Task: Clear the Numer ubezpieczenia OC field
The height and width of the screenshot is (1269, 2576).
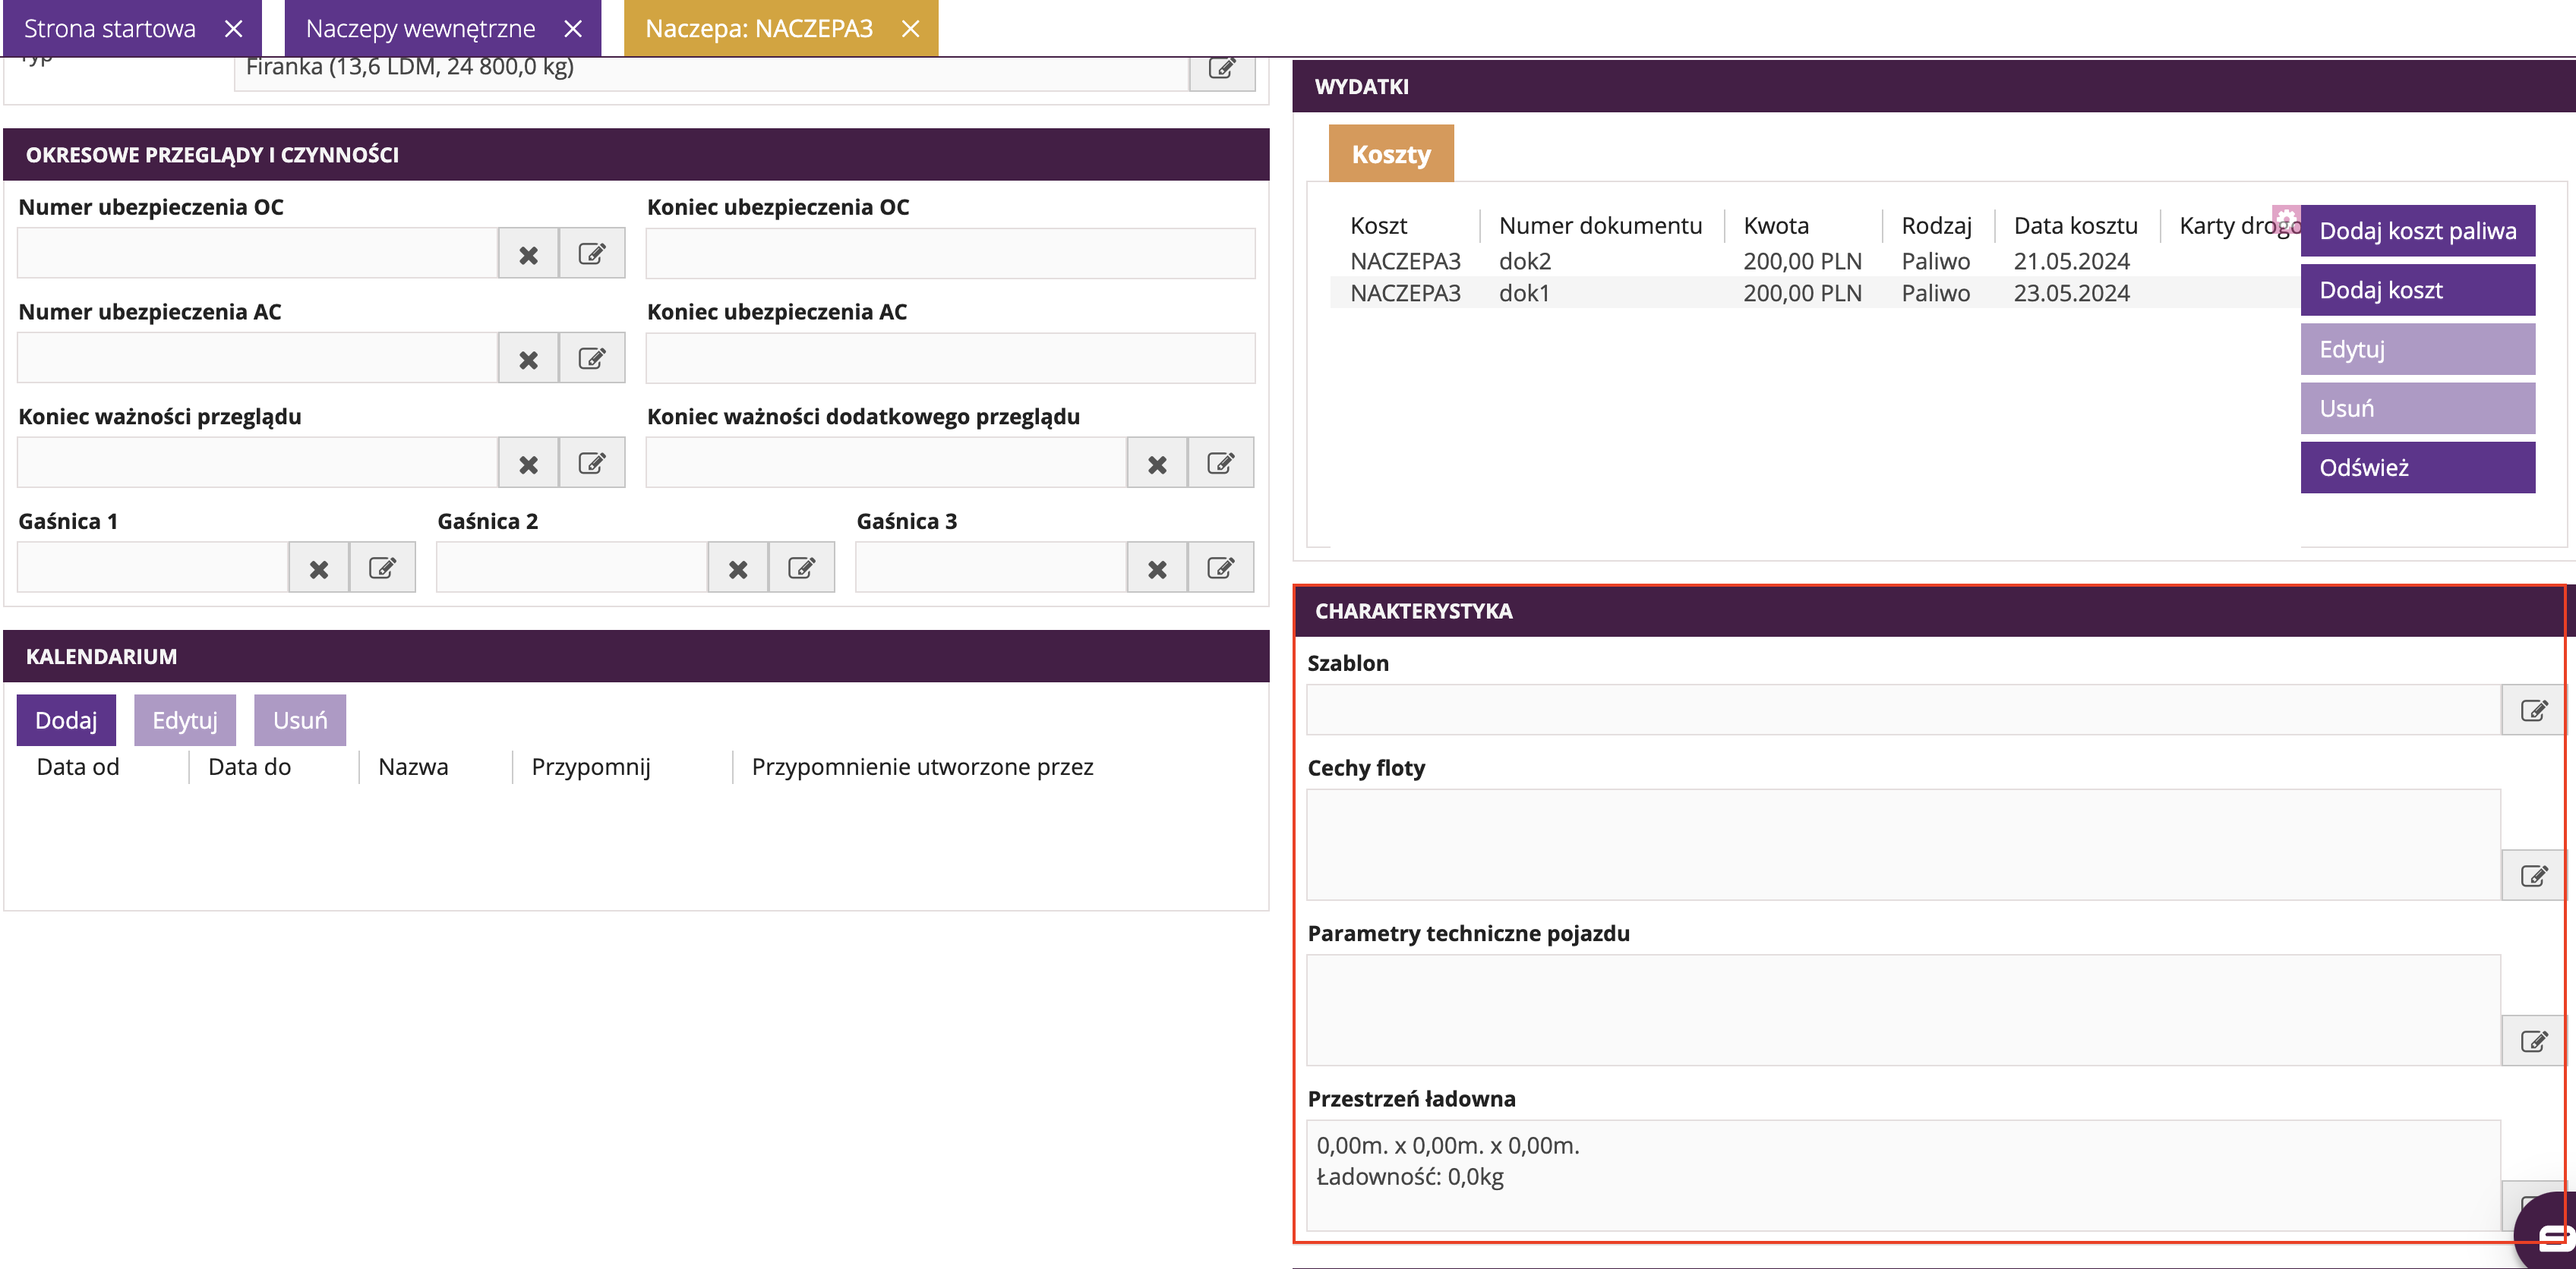Action: pos(528,253)
